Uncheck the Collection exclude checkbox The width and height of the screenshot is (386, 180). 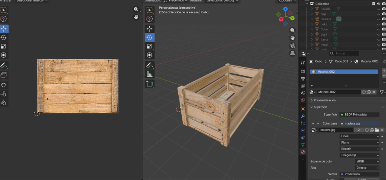point(374,3)
